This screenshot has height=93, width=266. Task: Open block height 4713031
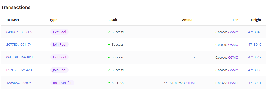(x=255, y=83)
